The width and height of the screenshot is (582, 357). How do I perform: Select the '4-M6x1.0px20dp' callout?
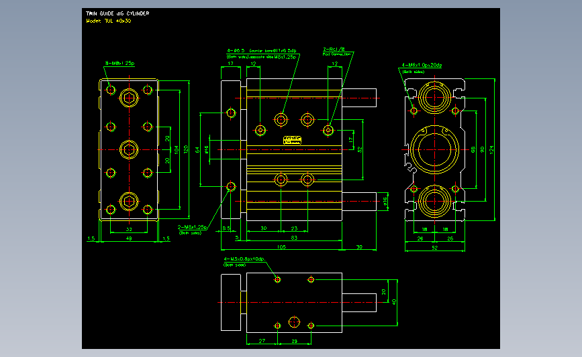pos(422,65)
